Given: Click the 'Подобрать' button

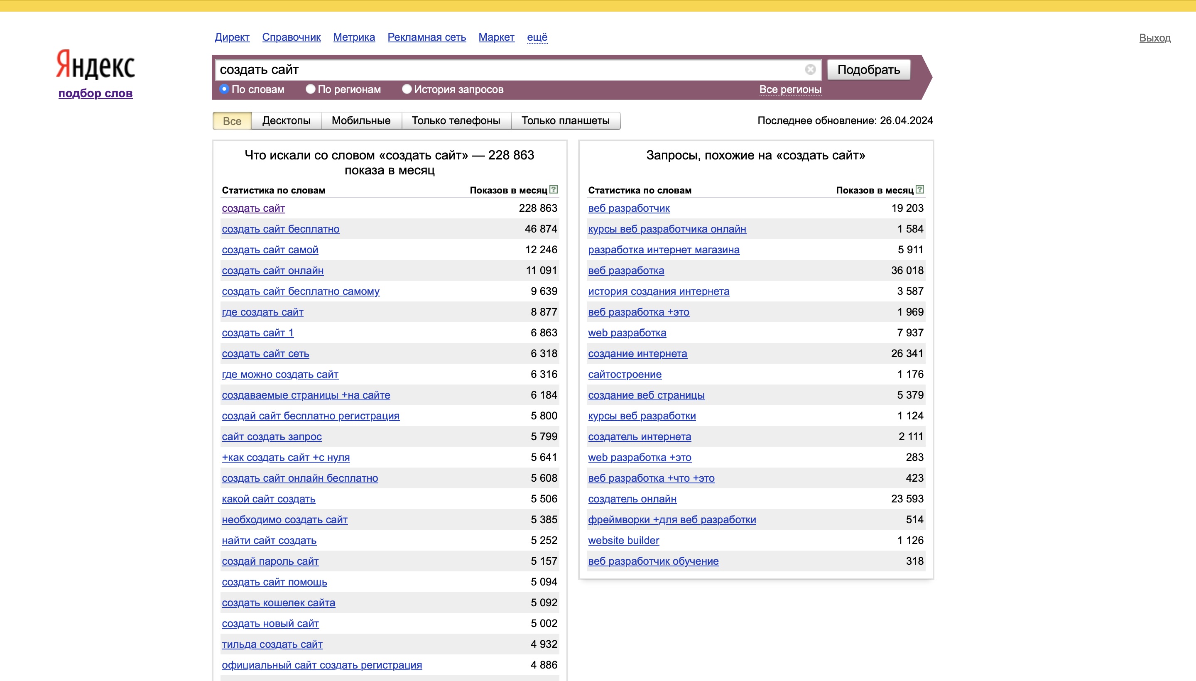Looking at the screenshot, I should (x=869, y=70).
